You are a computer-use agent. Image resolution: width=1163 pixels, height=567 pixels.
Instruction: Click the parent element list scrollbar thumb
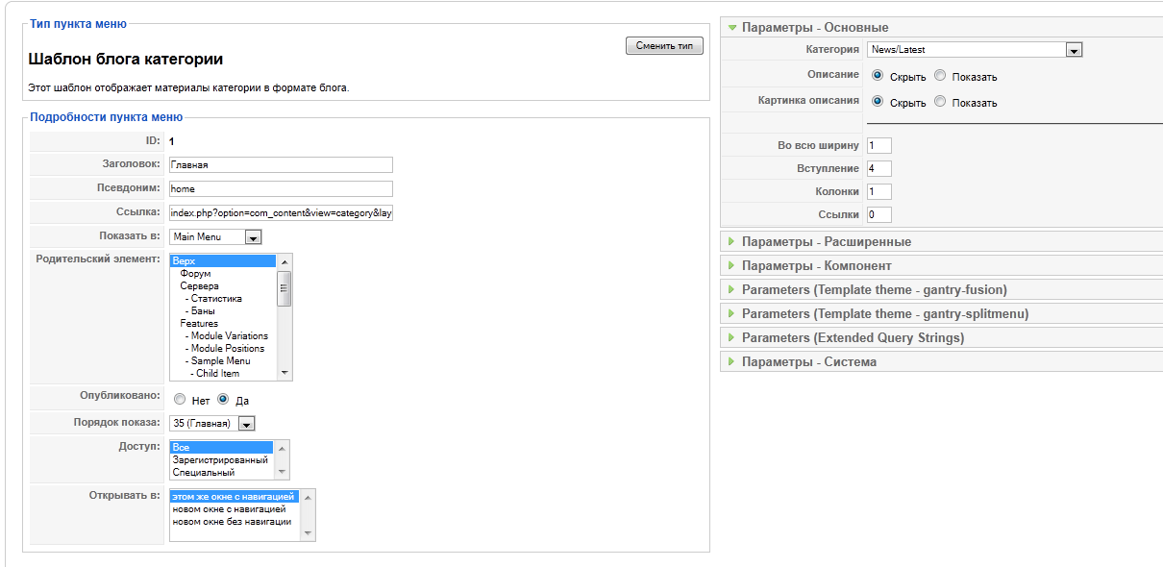pos(284,287)
